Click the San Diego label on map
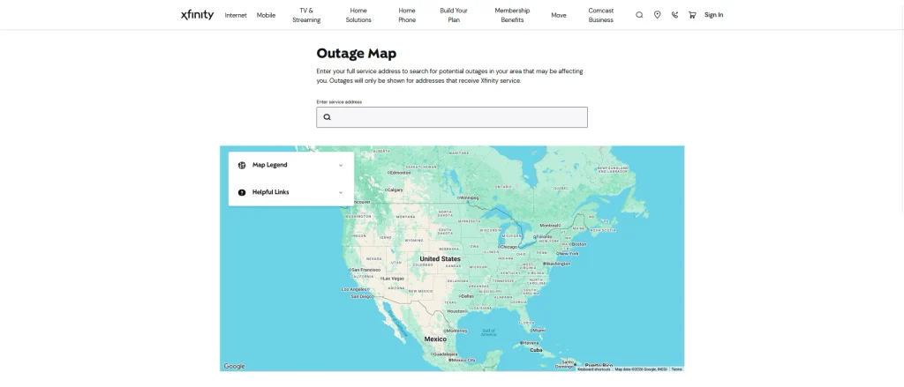 [x=363, y=296]
